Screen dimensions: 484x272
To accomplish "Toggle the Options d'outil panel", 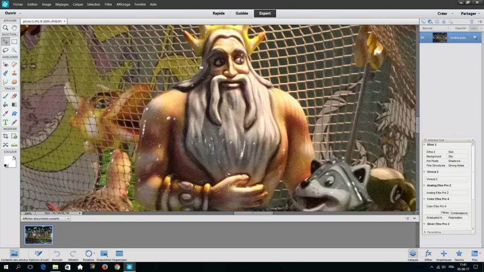I will tap(39, 255).
